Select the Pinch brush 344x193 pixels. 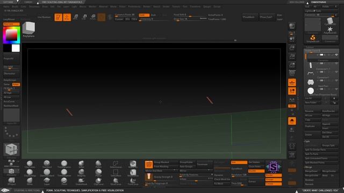point(64,181)
